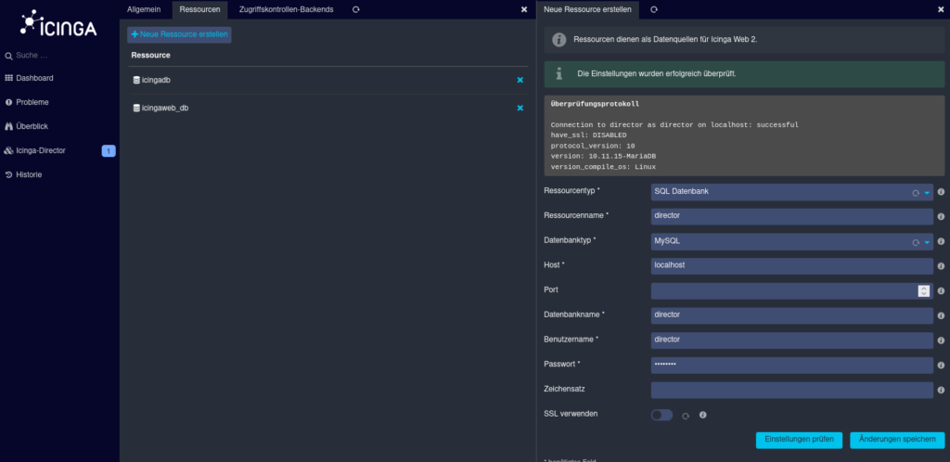This screenshot has width=950, height=462.
Task: Click the Zeichensatz input field
Action: pos(792,390)
